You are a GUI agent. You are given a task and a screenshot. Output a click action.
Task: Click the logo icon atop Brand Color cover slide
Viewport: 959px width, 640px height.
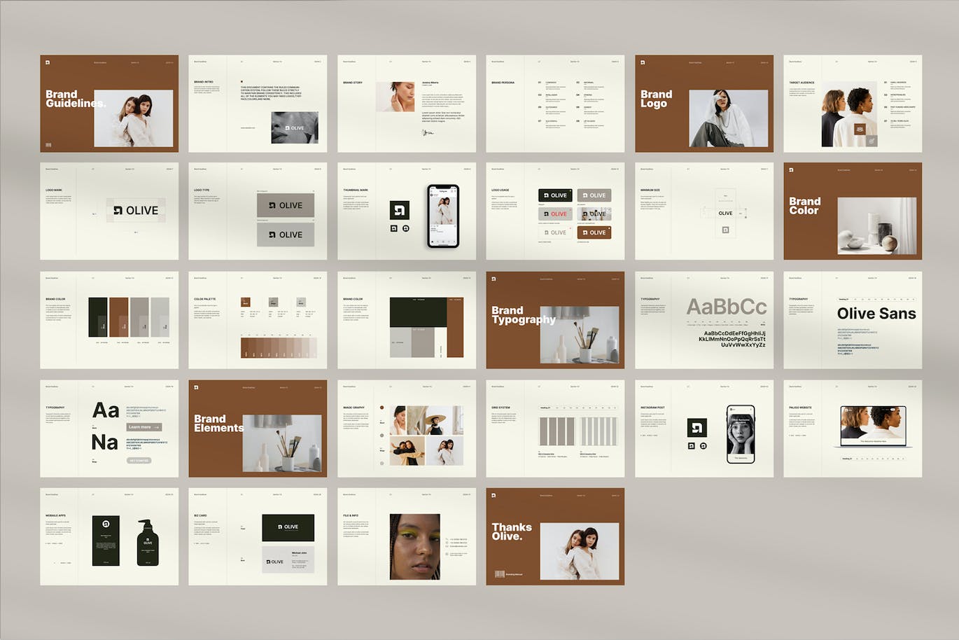click(791, 170)
